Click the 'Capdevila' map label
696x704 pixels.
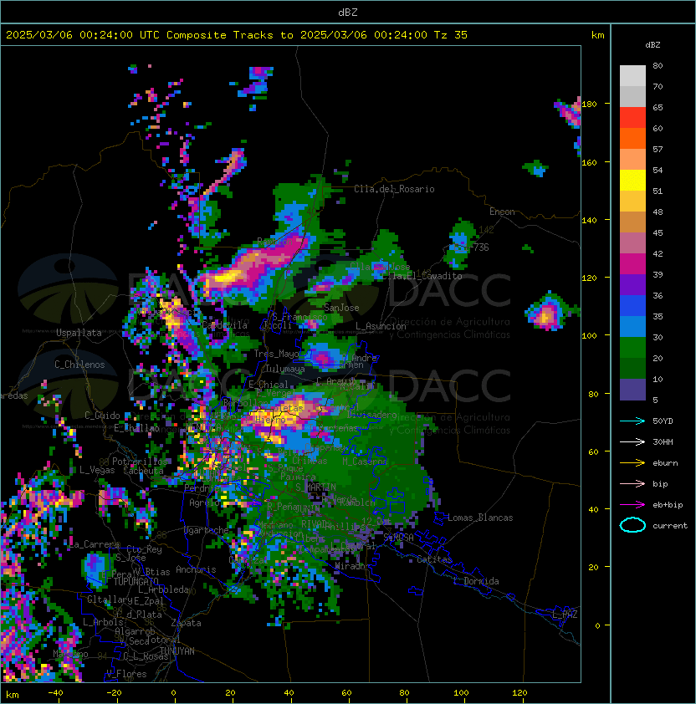click(x=225, y=325)
